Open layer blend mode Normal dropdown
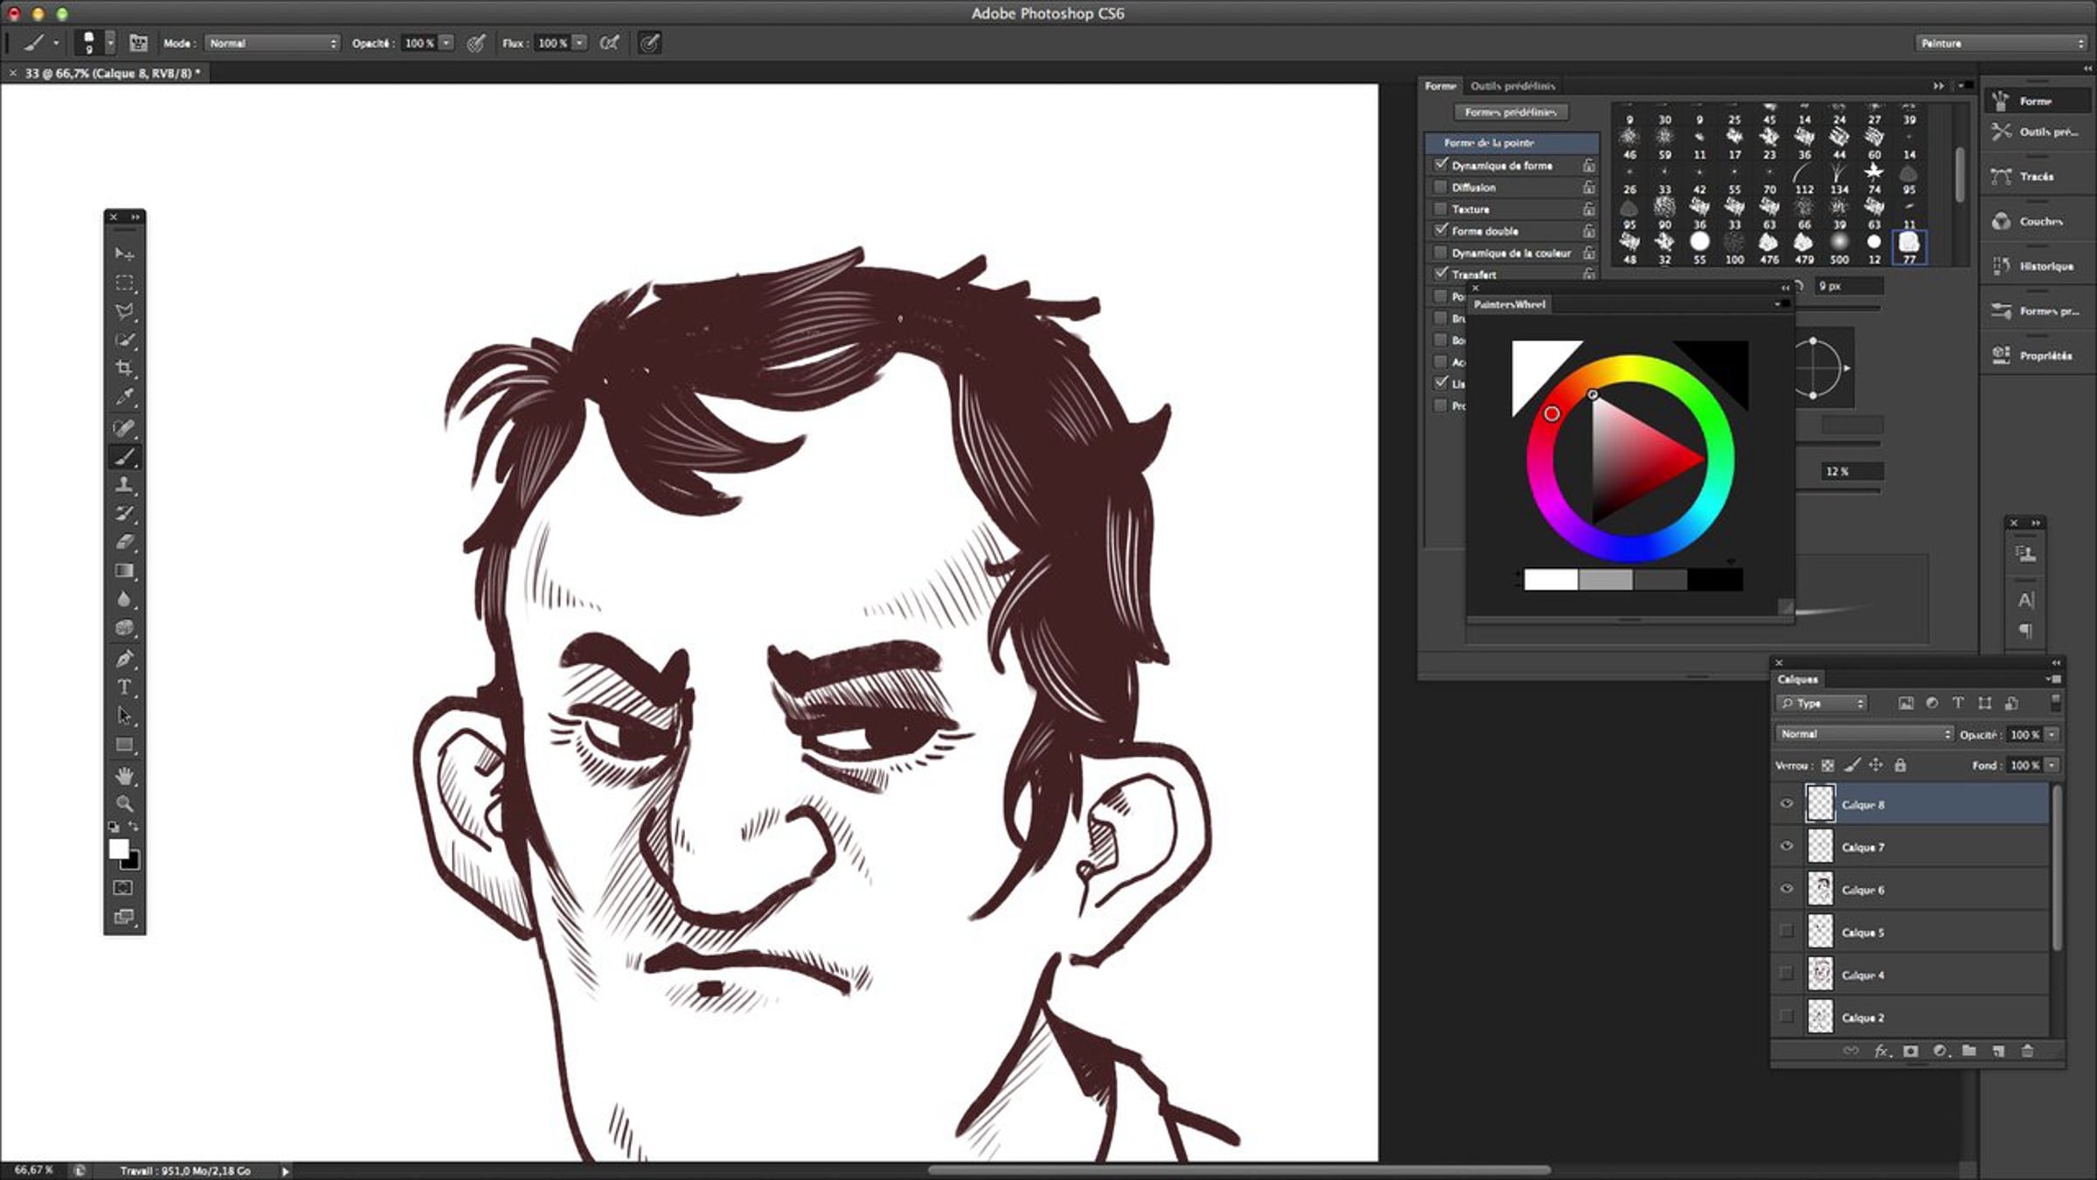 coord(1863,734)
